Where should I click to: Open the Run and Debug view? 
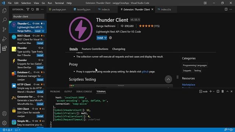click(4, 39)
